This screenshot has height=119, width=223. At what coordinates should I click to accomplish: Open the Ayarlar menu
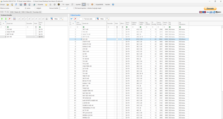coord(78,5)
